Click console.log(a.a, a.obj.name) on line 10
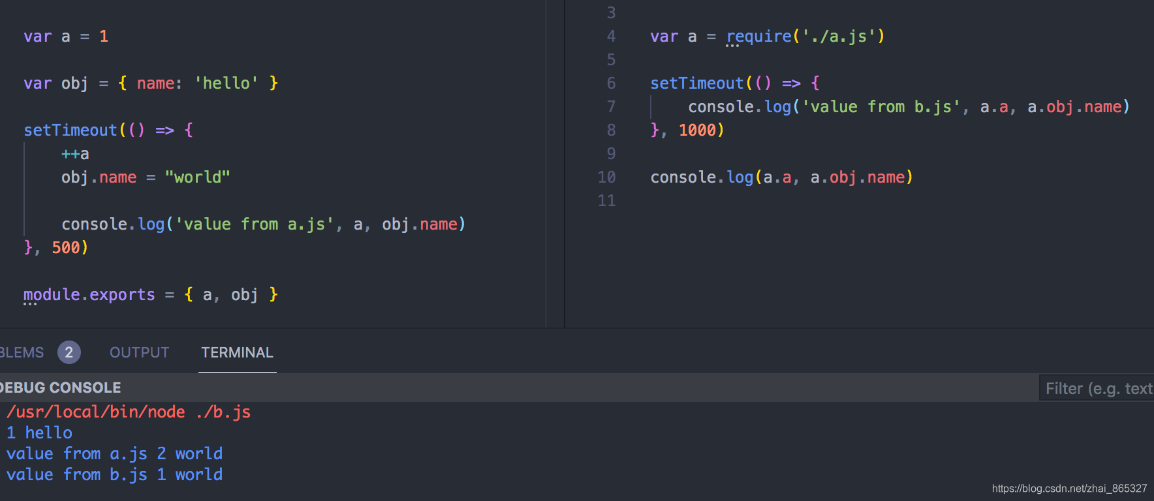 coord(781,177)
